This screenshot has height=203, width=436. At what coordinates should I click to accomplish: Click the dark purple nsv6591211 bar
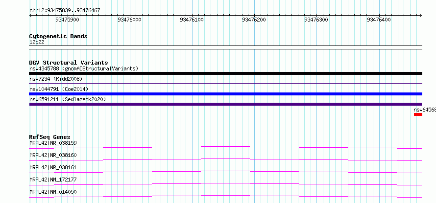[x=225, y=104]
